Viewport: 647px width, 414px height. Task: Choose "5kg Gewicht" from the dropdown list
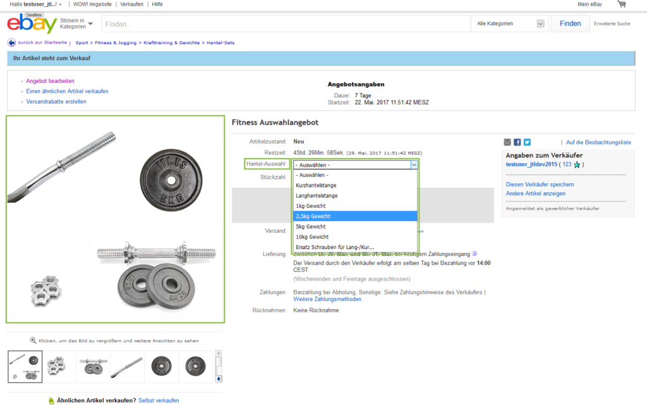311,226
